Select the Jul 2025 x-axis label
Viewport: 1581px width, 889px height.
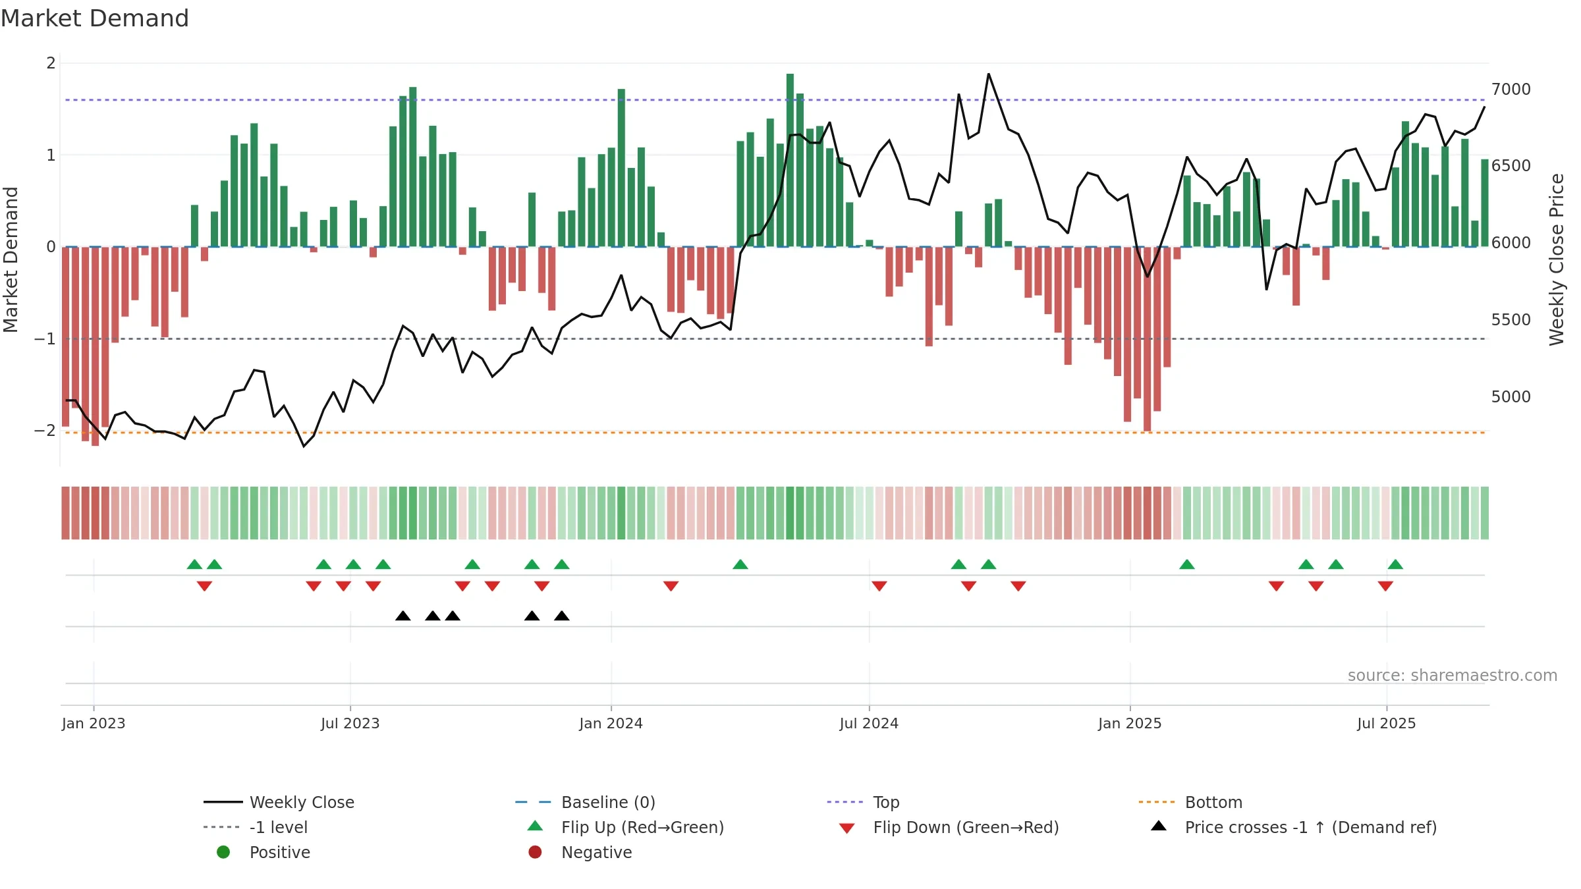[1387, 723]
